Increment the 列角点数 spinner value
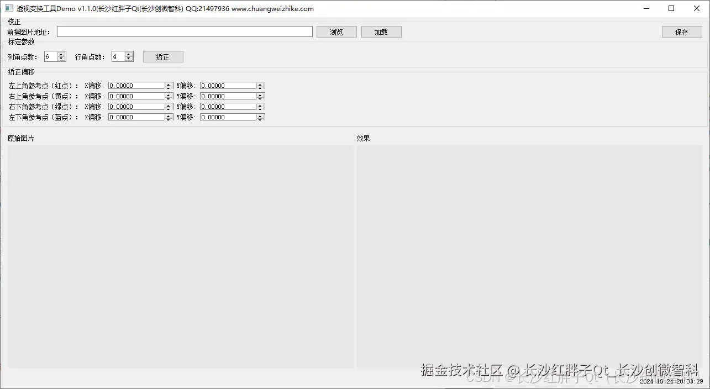This screenshot has height=389, width=710. 61,54
